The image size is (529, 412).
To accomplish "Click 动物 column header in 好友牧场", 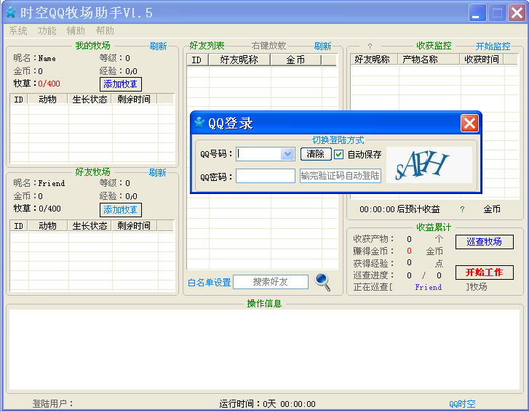I will click(48, 225).
